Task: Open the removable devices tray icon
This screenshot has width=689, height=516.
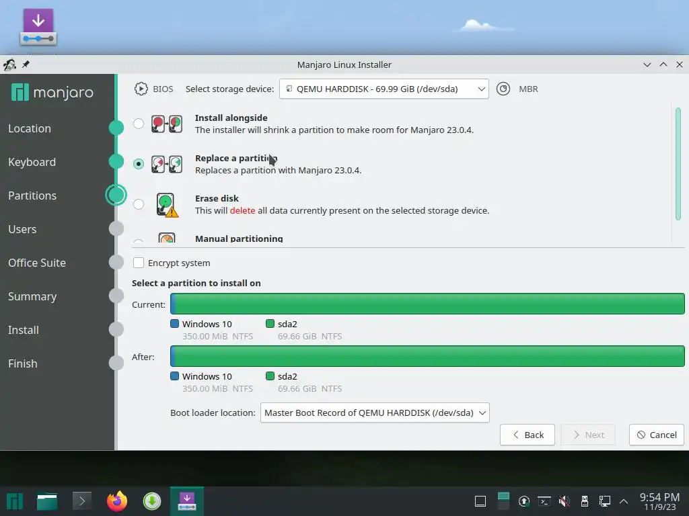Action: 585,501
